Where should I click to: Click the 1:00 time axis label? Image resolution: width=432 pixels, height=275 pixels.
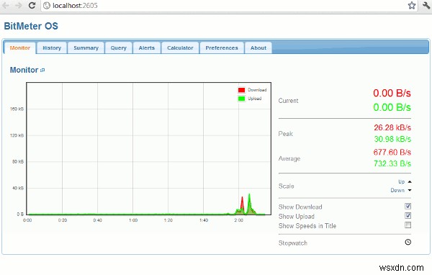pyautogui.click(x=133, y=220)
